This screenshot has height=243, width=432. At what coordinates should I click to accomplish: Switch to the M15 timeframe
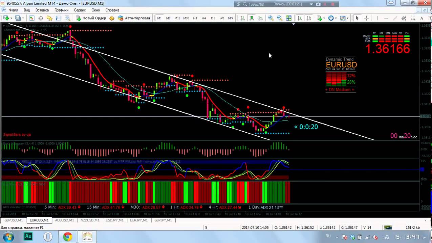tap(177, 18)
